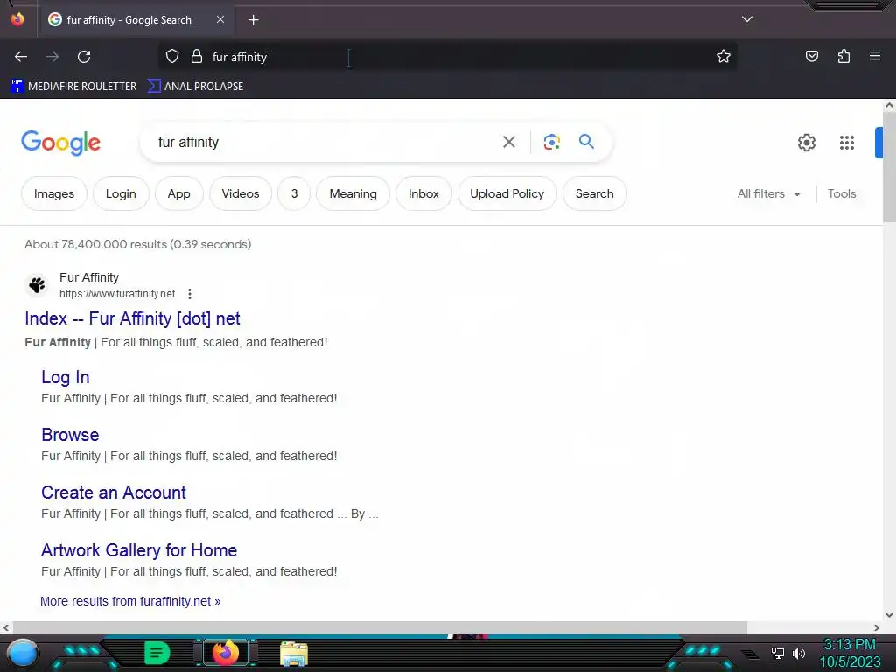Filter results by Images
Screen dimensions: 896x672
point(54,193)
